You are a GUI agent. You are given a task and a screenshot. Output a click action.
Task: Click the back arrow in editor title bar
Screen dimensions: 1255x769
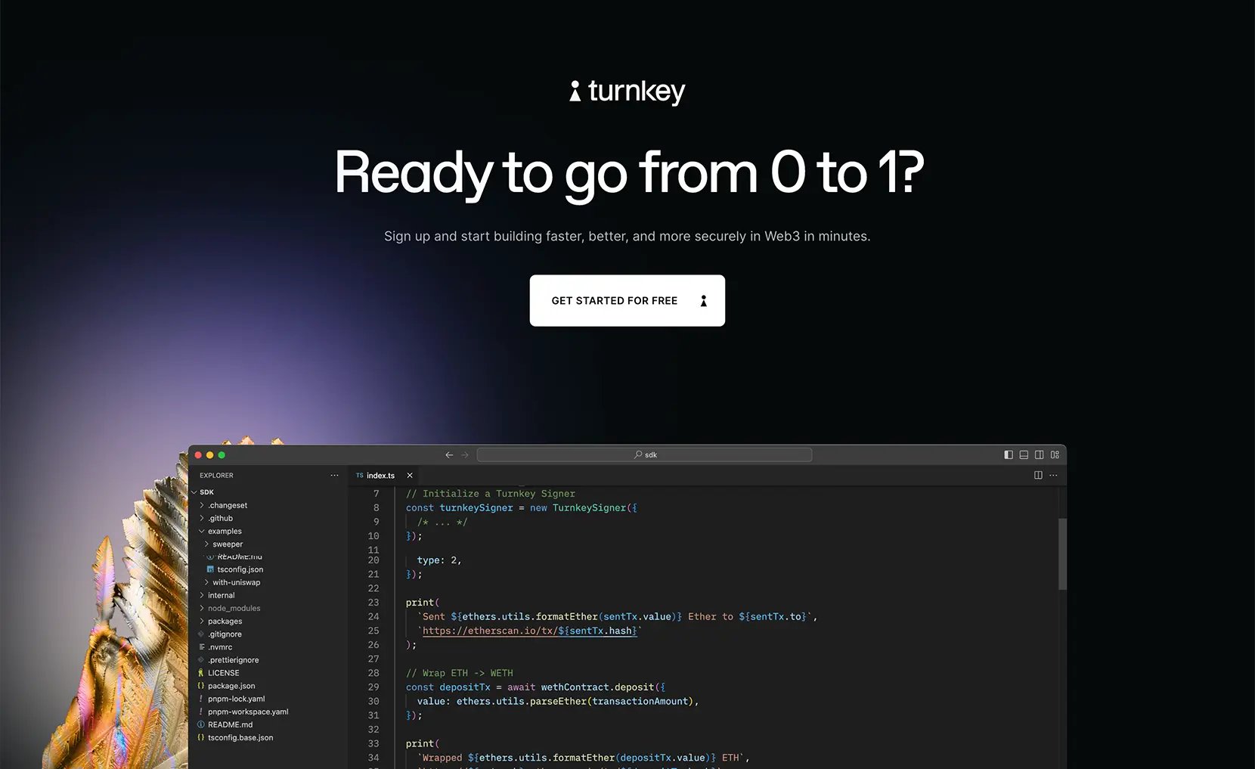449,454
